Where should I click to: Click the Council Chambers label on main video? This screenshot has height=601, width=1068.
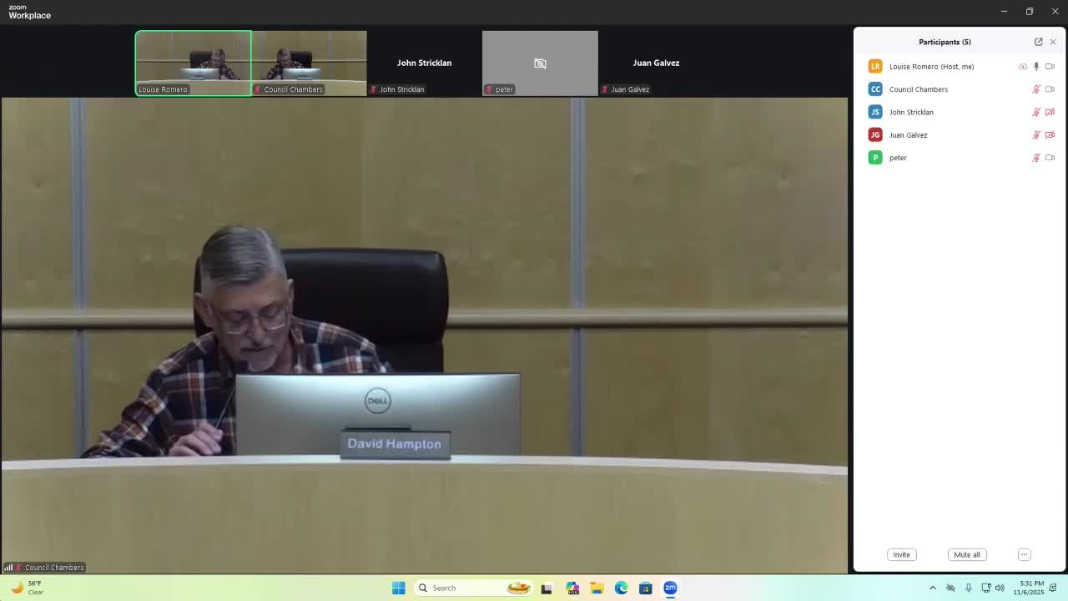[54, 568]
